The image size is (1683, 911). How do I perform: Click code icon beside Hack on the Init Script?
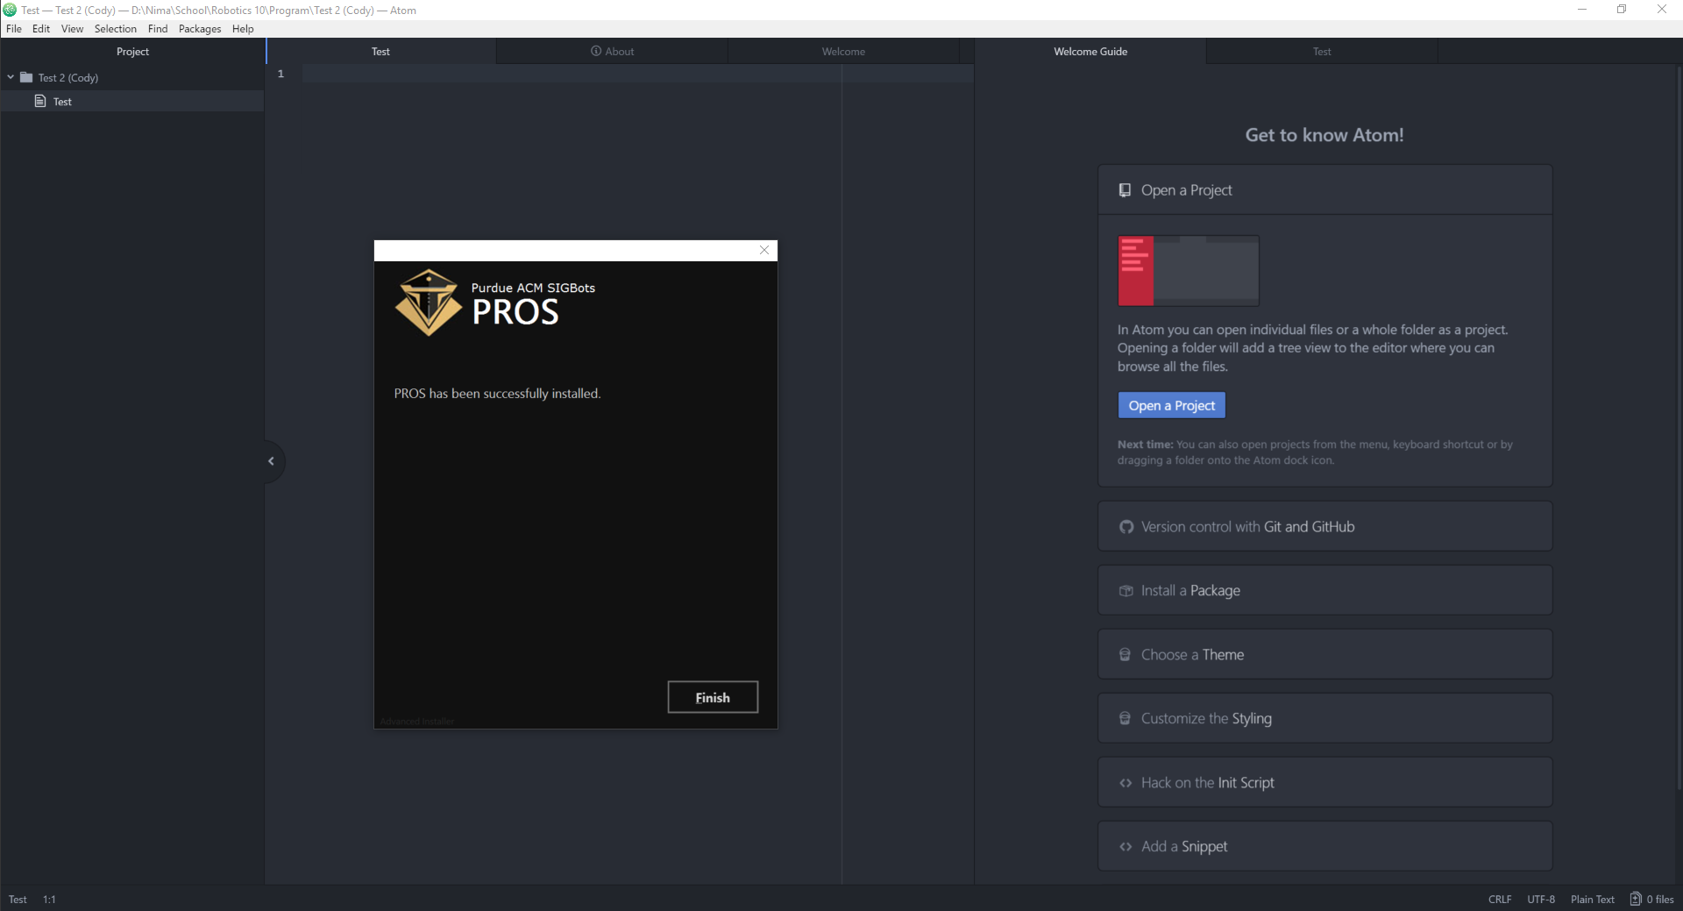coord(1126,782)
